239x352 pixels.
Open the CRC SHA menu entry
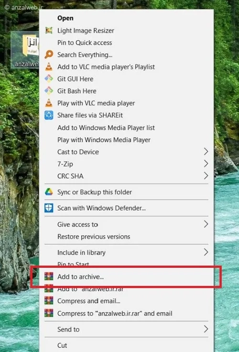coord(127,176)
